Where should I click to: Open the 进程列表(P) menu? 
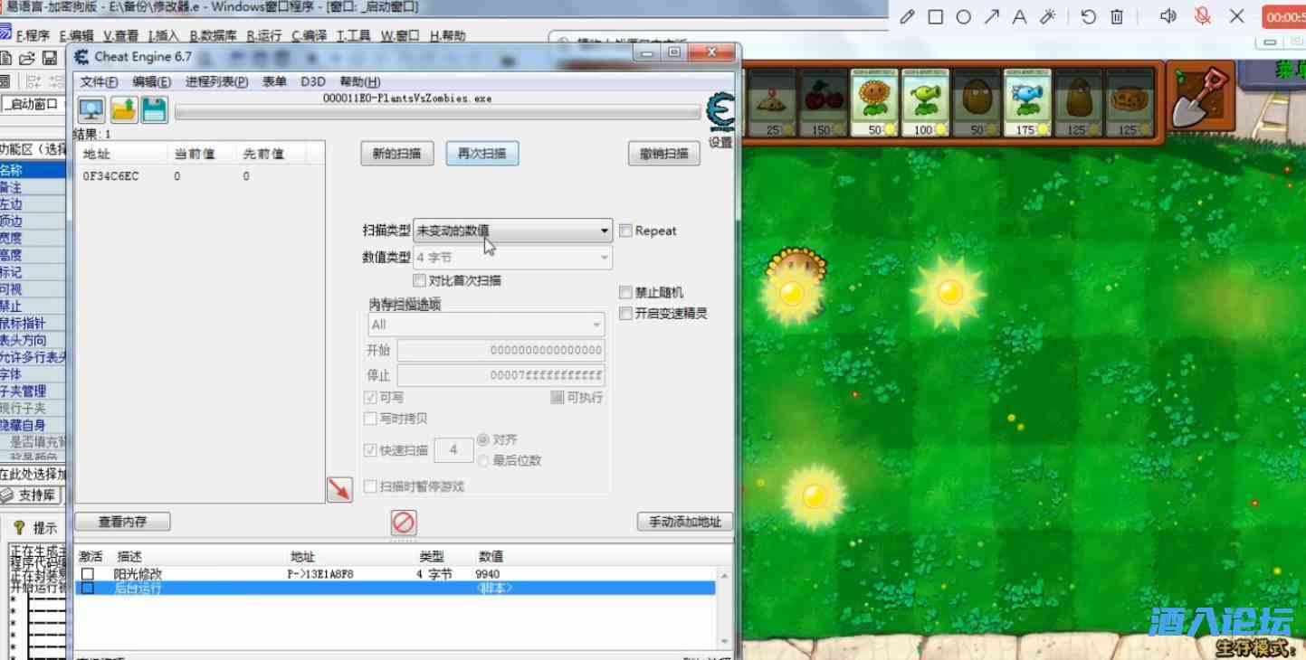[216, 81]
